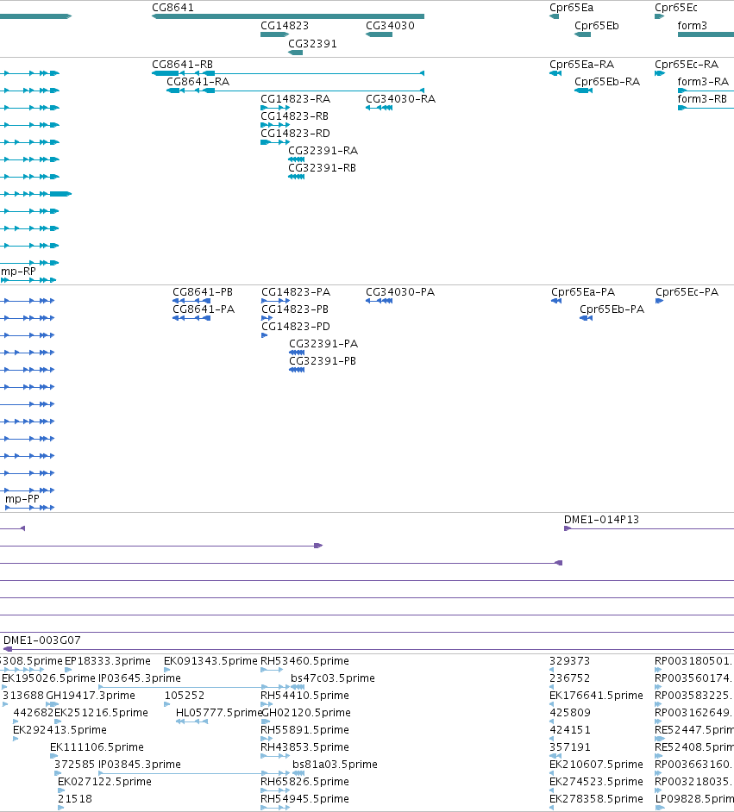Select the RH65826.5prime EST label

[304, 782]
